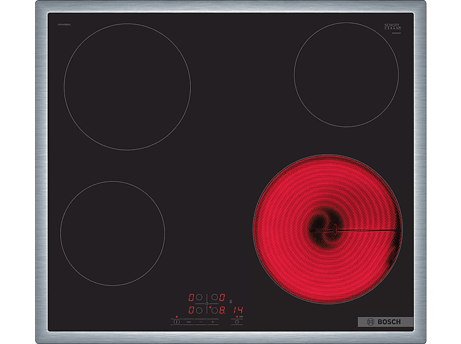Image resolution: width=461 pixels, height=344 pixels.
Task: Click the rear right cooking zone ring
Action: (x=347, y=74)
